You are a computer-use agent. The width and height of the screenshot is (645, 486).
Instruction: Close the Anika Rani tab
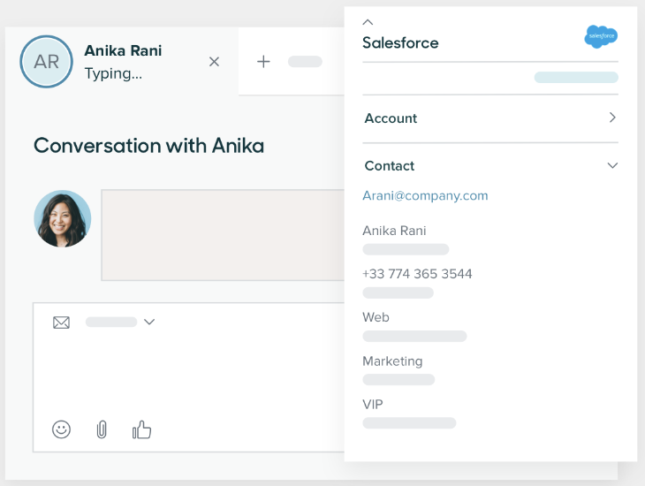click(x=214, y=62)
